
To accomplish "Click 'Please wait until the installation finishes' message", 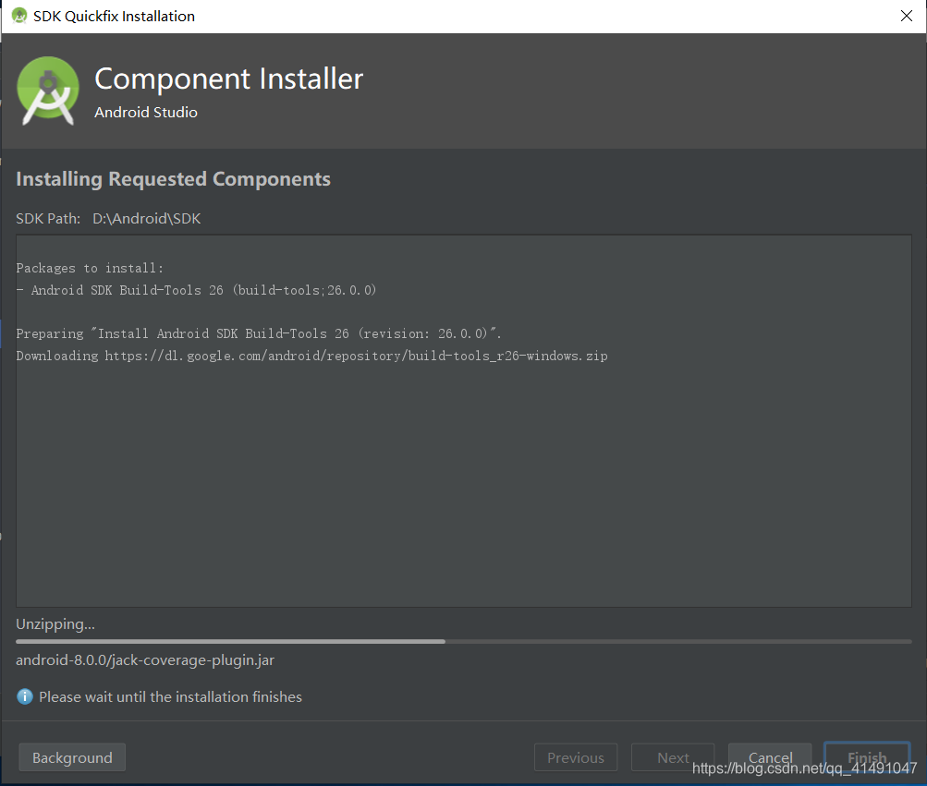I will [x=170, y=696].
